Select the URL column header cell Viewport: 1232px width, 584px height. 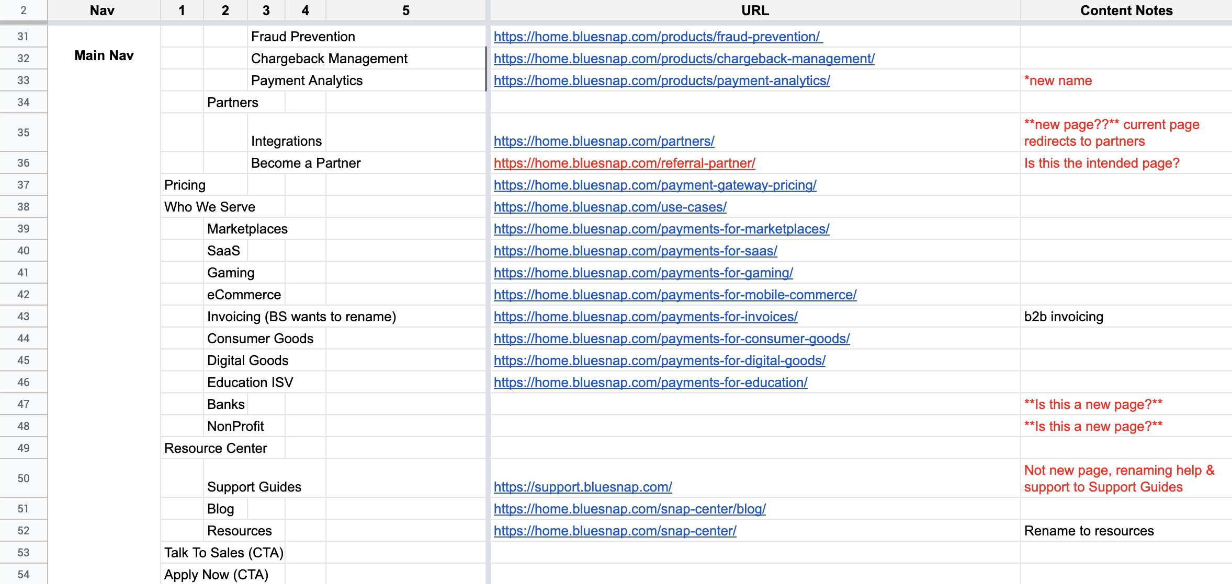[755, 10]
